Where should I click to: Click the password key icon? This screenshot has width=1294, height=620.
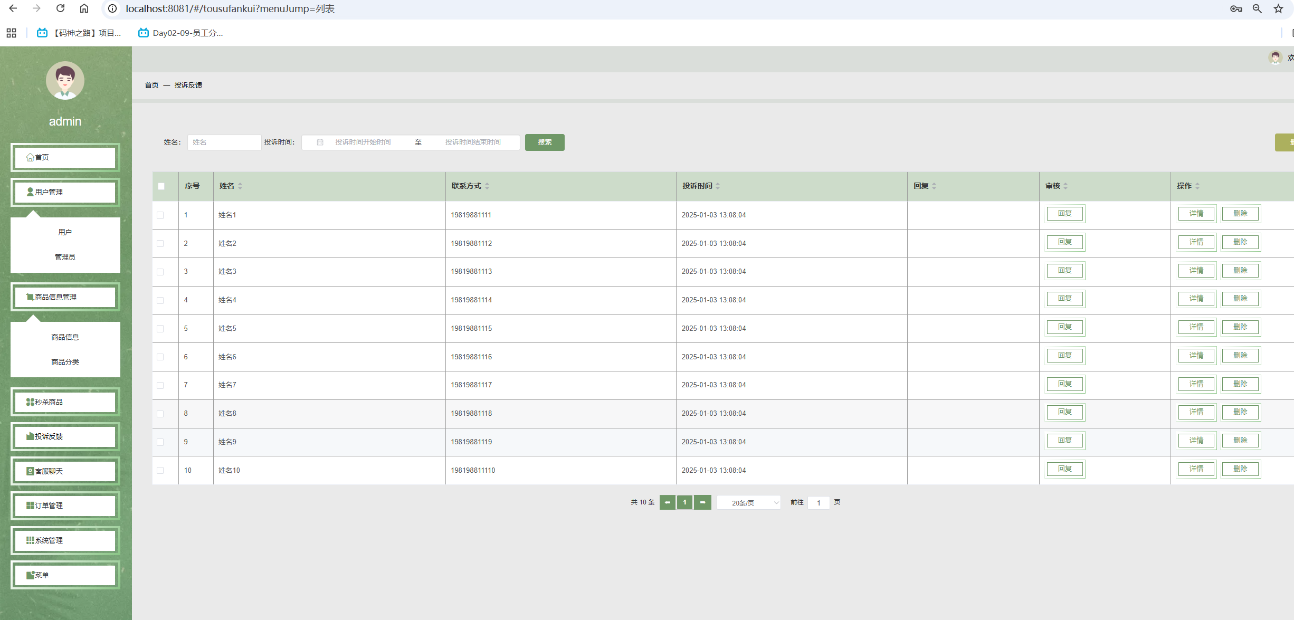click(x=1235, y=8)
